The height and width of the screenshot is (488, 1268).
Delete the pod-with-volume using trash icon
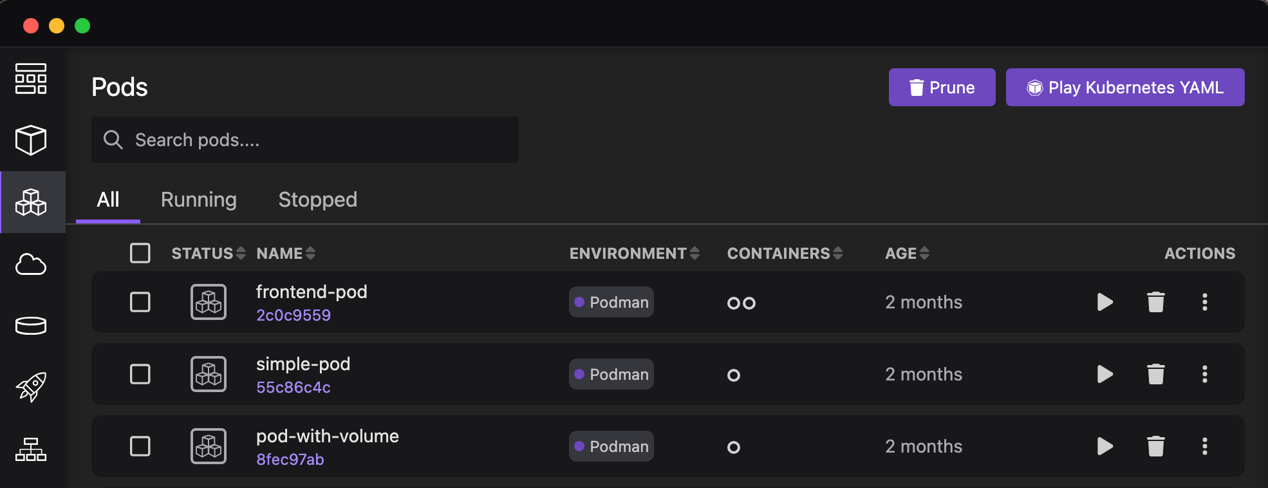pos(1155,446)
